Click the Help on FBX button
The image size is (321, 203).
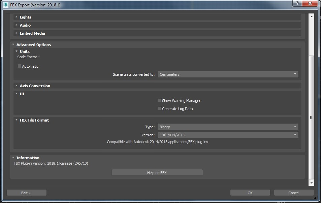click(x=157, y=173)
